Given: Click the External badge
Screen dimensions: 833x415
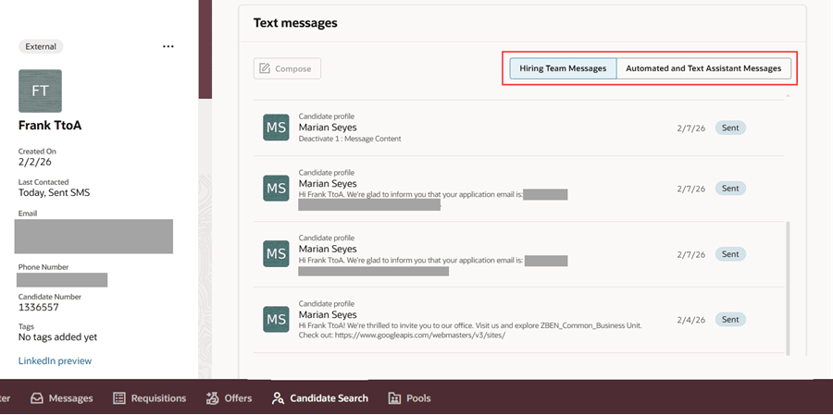Looking at the screenshot, I should coord(41,47).
